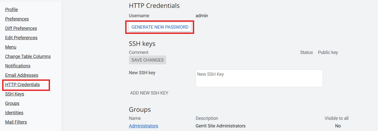Click the Public key column header
The image size is (378, 131).
point(328,52)
